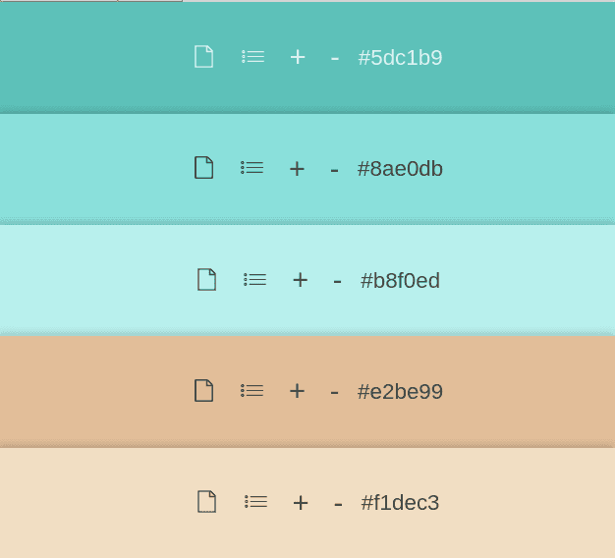Click the list icon in the #b8f0ed row

[x=255, y=280]
